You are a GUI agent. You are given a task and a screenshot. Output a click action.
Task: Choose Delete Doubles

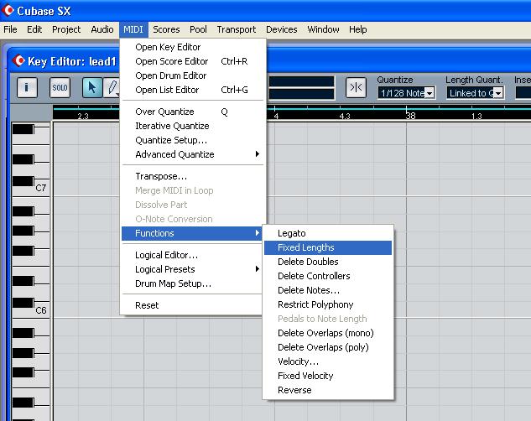coord(328,262)
